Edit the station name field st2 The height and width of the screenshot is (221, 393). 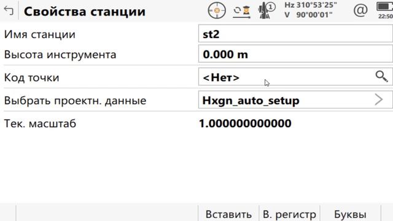295,34
